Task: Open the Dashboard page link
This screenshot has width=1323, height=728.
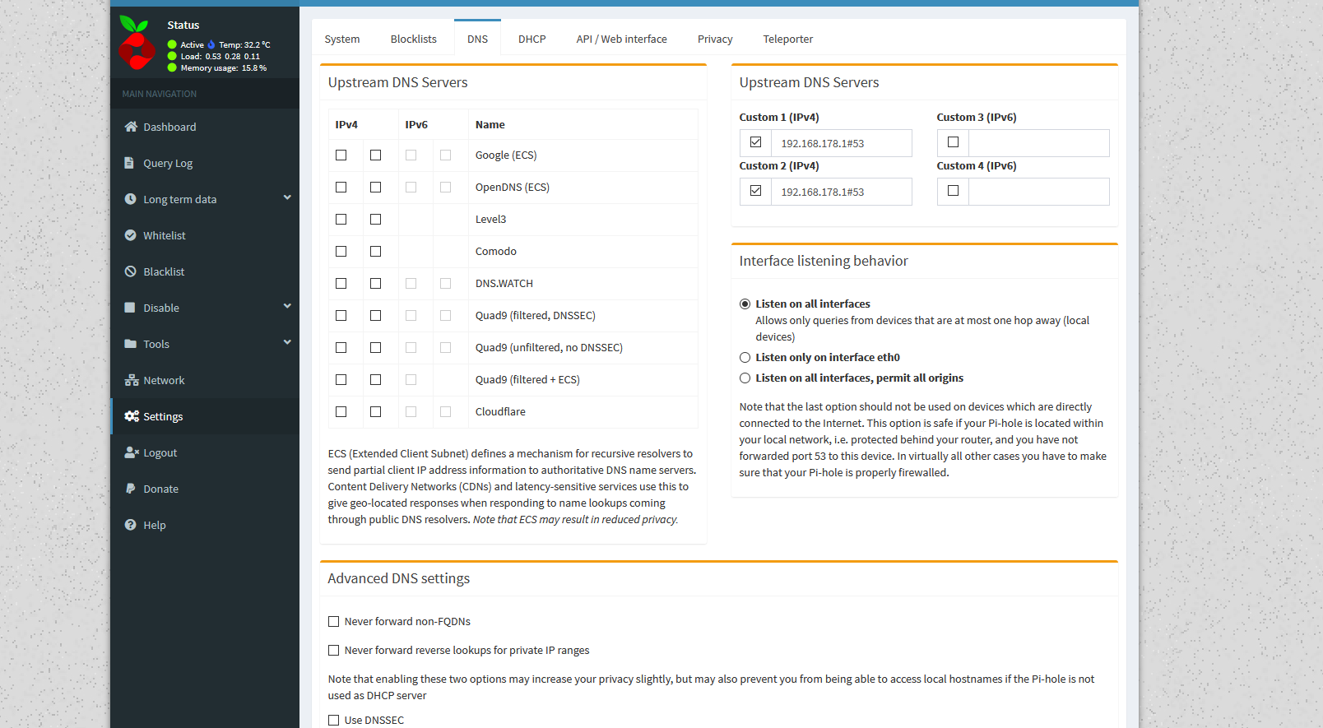Action: coord(169,127)
